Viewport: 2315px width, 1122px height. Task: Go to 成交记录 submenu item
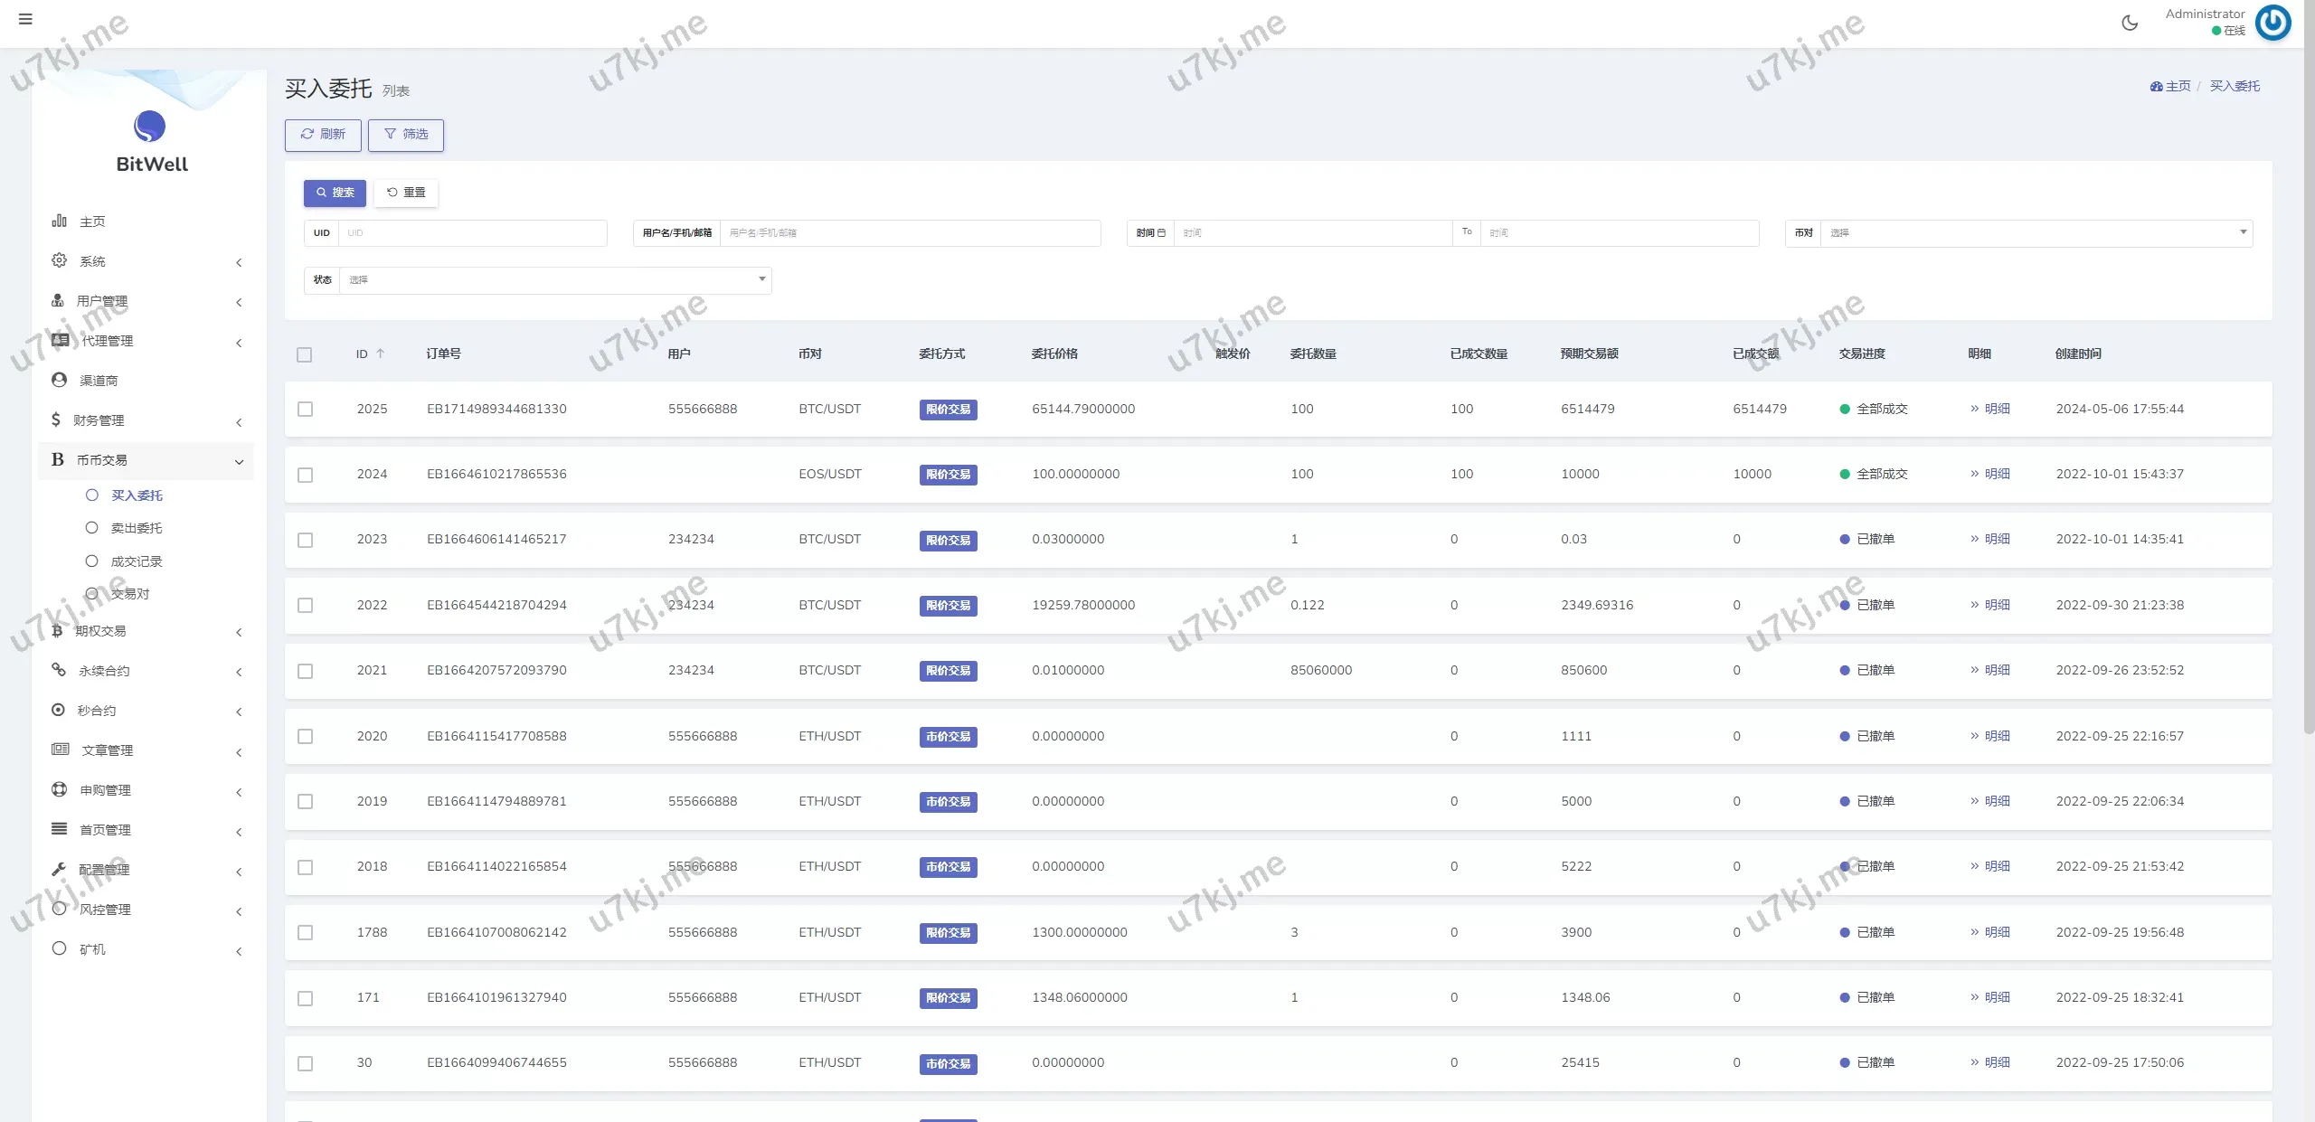(x=136, y=561)
